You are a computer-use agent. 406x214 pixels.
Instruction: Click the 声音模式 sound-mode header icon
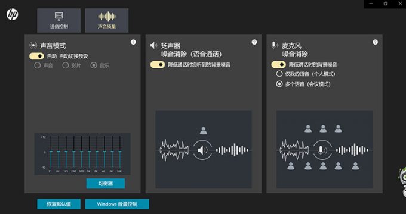[33, 46]
